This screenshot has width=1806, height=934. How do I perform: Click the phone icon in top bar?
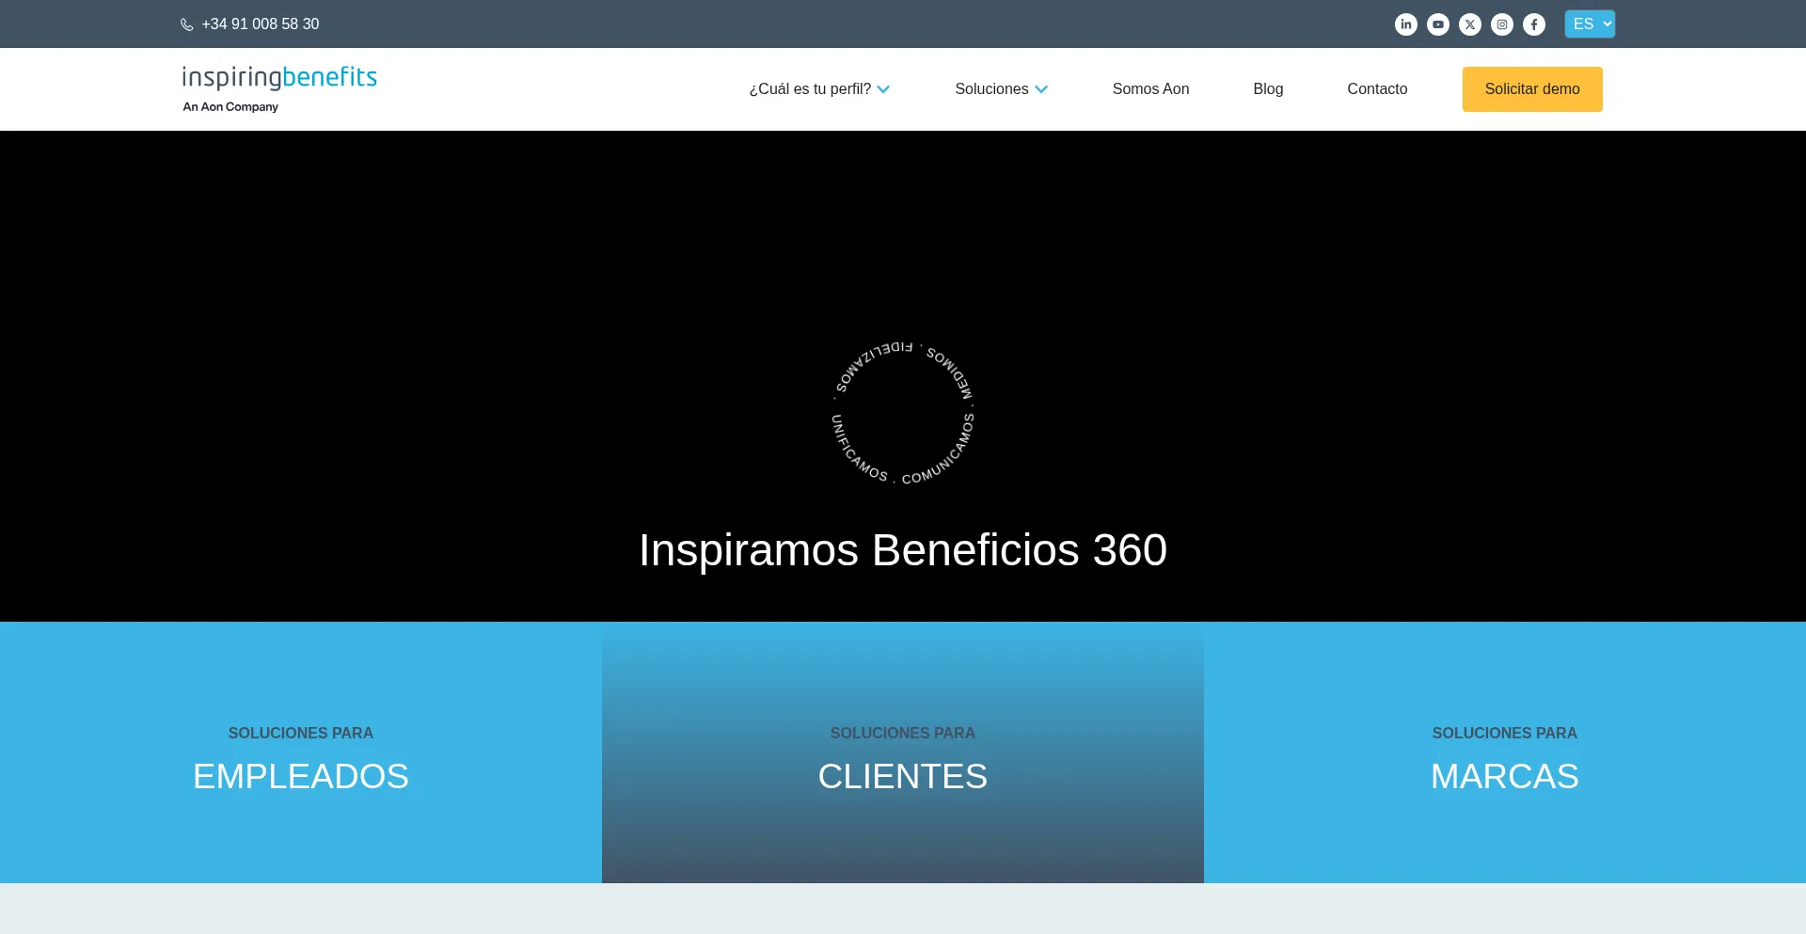[187, 24]
